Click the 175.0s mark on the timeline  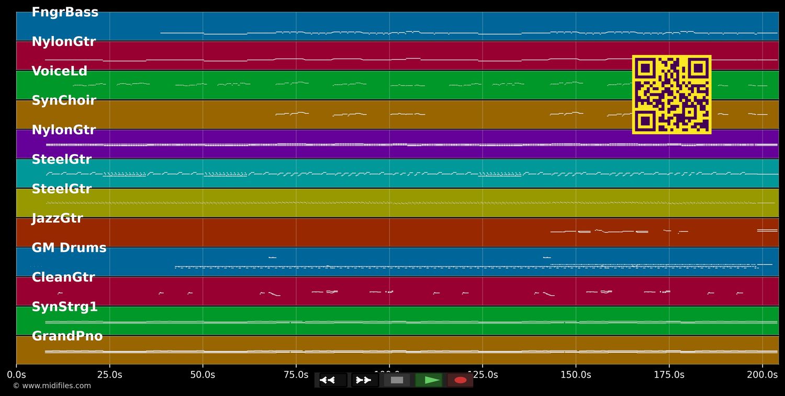[x=669, y=375]
